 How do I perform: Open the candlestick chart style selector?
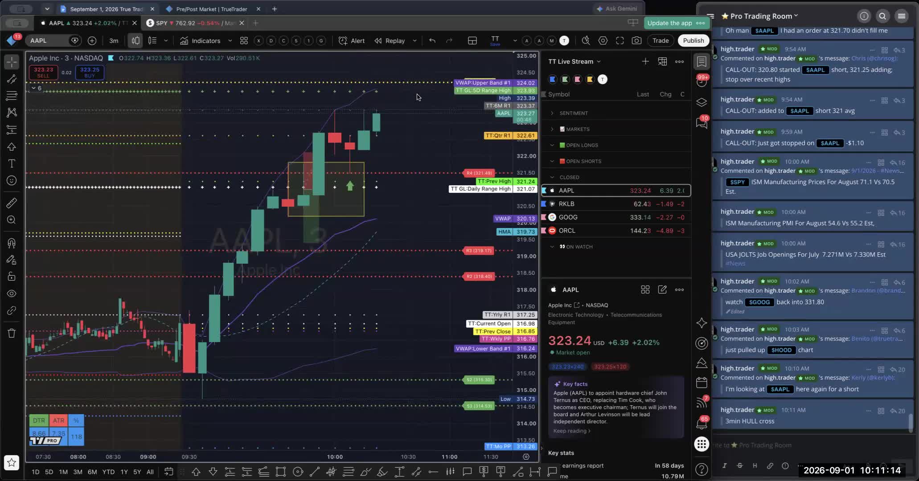tap(135, 41)
